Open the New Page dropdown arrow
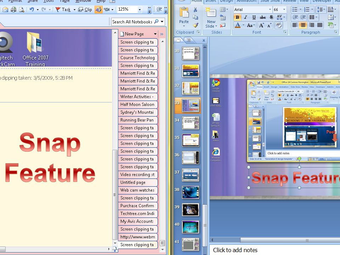 click(x=155, y=34)
